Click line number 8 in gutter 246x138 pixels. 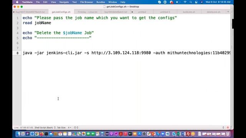pyautogui.click(x=18, y=53)
